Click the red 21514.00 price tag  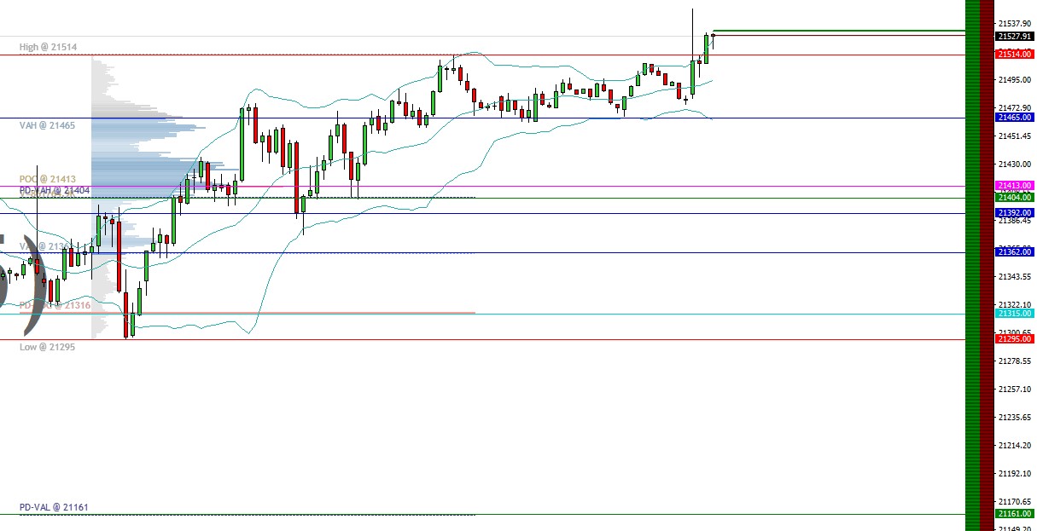click(1014, 55)
